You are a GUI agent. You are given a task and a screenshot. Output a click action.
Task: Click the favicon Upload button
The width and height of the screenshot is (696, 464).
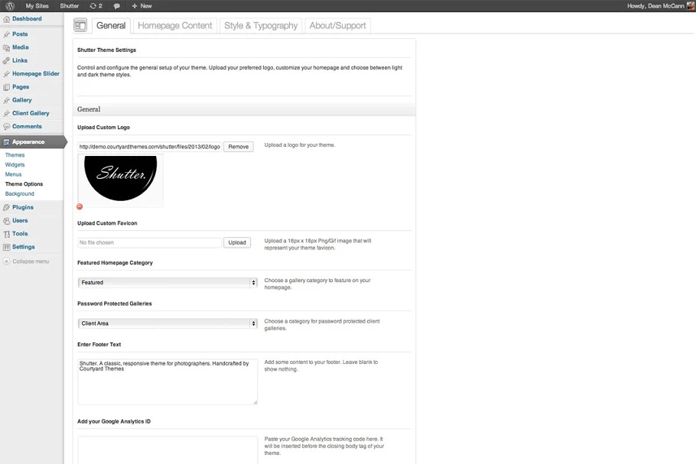(237, 242)
